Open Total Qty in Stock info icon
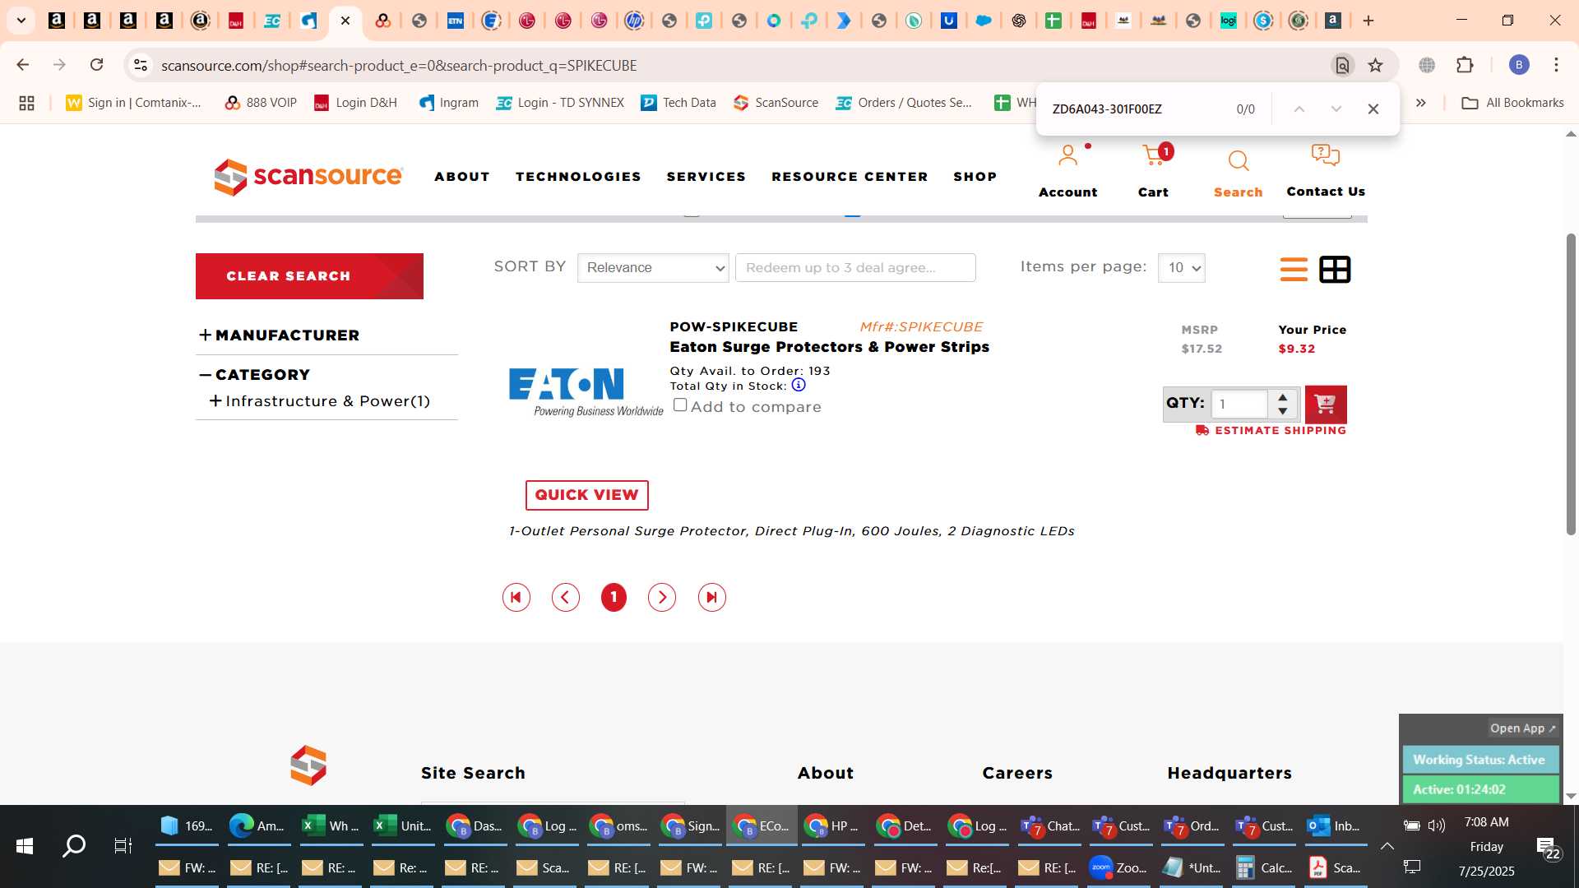The image size is (1579, 888). [799, 385]
